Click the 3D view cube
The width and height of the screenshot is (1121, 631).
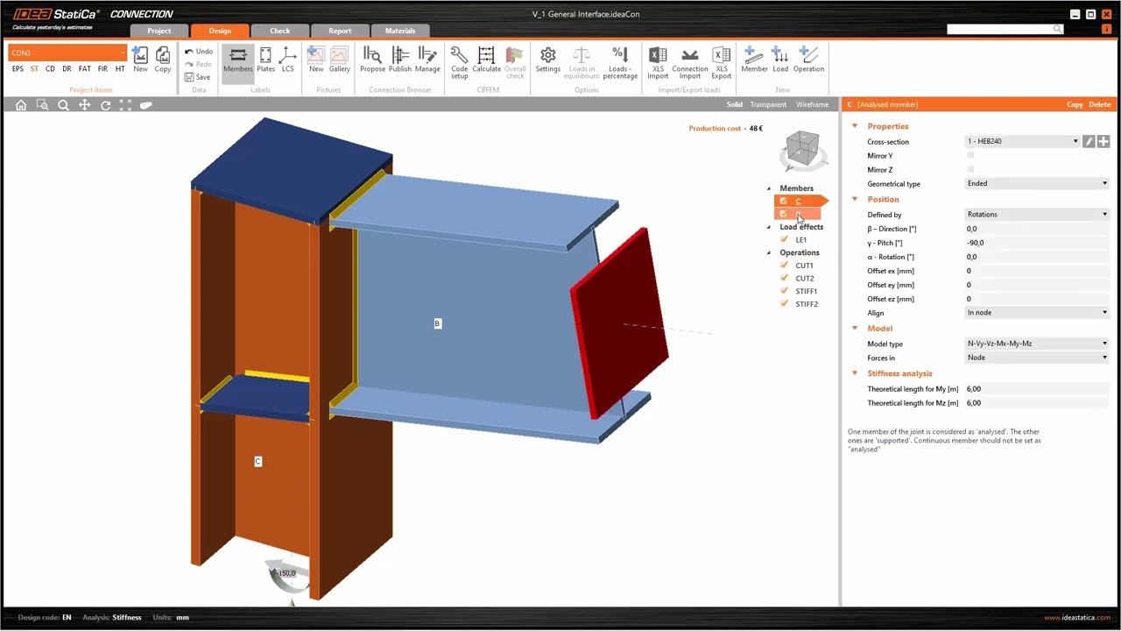[x=802, y=150]
